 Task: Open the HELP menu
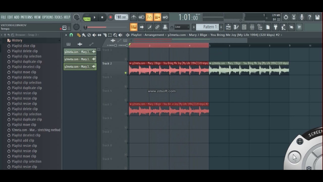(67, 17)
